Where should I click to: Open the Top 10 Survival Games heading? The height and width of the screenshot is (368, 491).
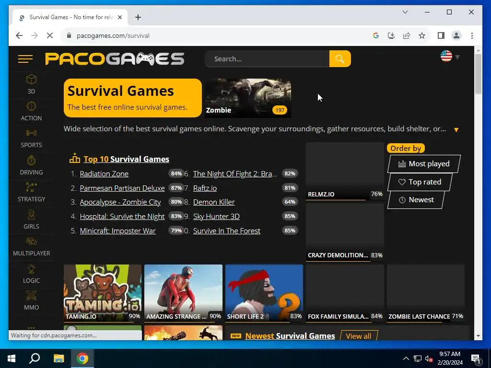coord(126,159)
